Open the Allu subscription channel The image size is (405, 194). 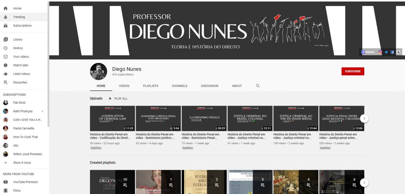click(23, 146)
